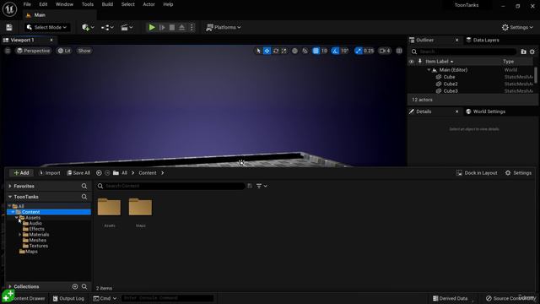Open the viewport hamburger options menu
Image resolution: width=540 pixels, height=304 pixels.
[8, 51]
